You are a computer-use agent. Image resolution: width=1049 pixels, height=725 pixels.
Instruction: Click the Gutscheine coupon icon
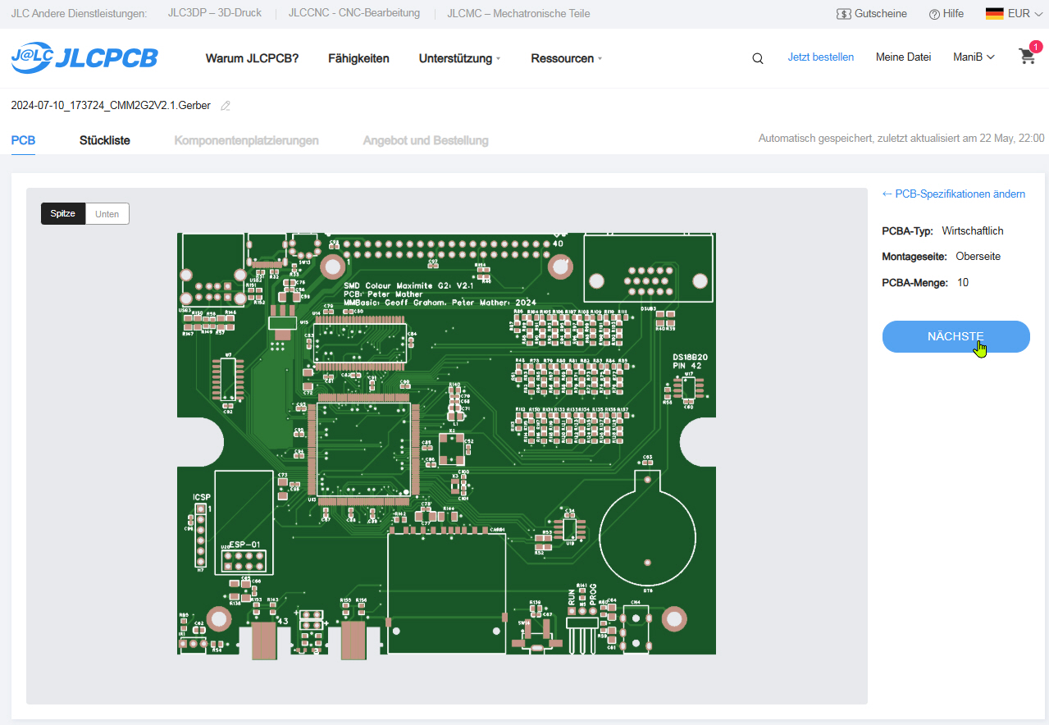point(844,14)
